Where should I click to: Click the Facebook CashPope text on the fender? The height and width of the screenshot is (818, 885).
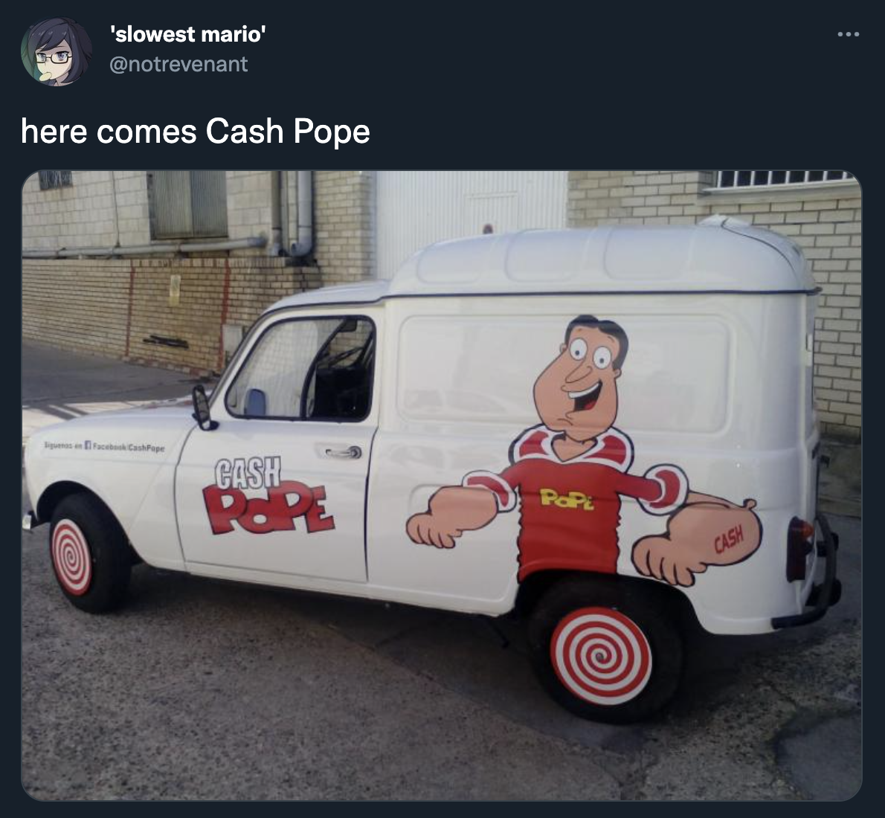(x=104, y=446)
